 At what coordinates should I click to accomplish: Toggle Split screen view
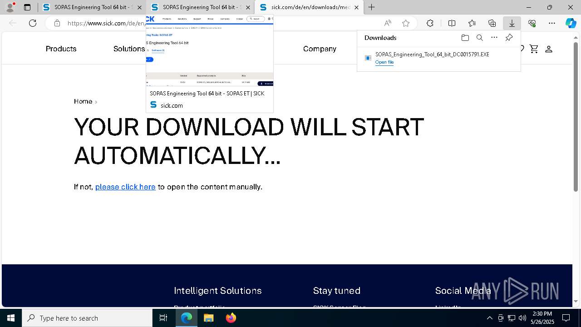pyautogui.click(x=452, y=23)
